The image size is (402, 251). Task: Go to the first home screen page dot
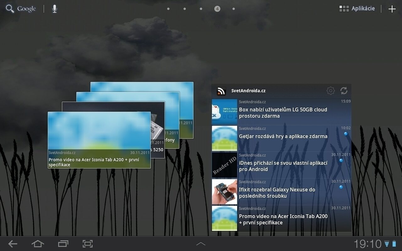click(x=168, y=9)
